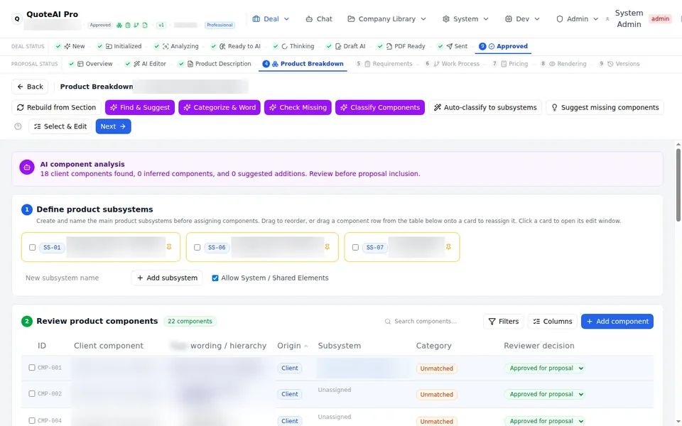Click the Categorize & Word button
This screenshot has height=426, width=682.
[x=220, y=107]
